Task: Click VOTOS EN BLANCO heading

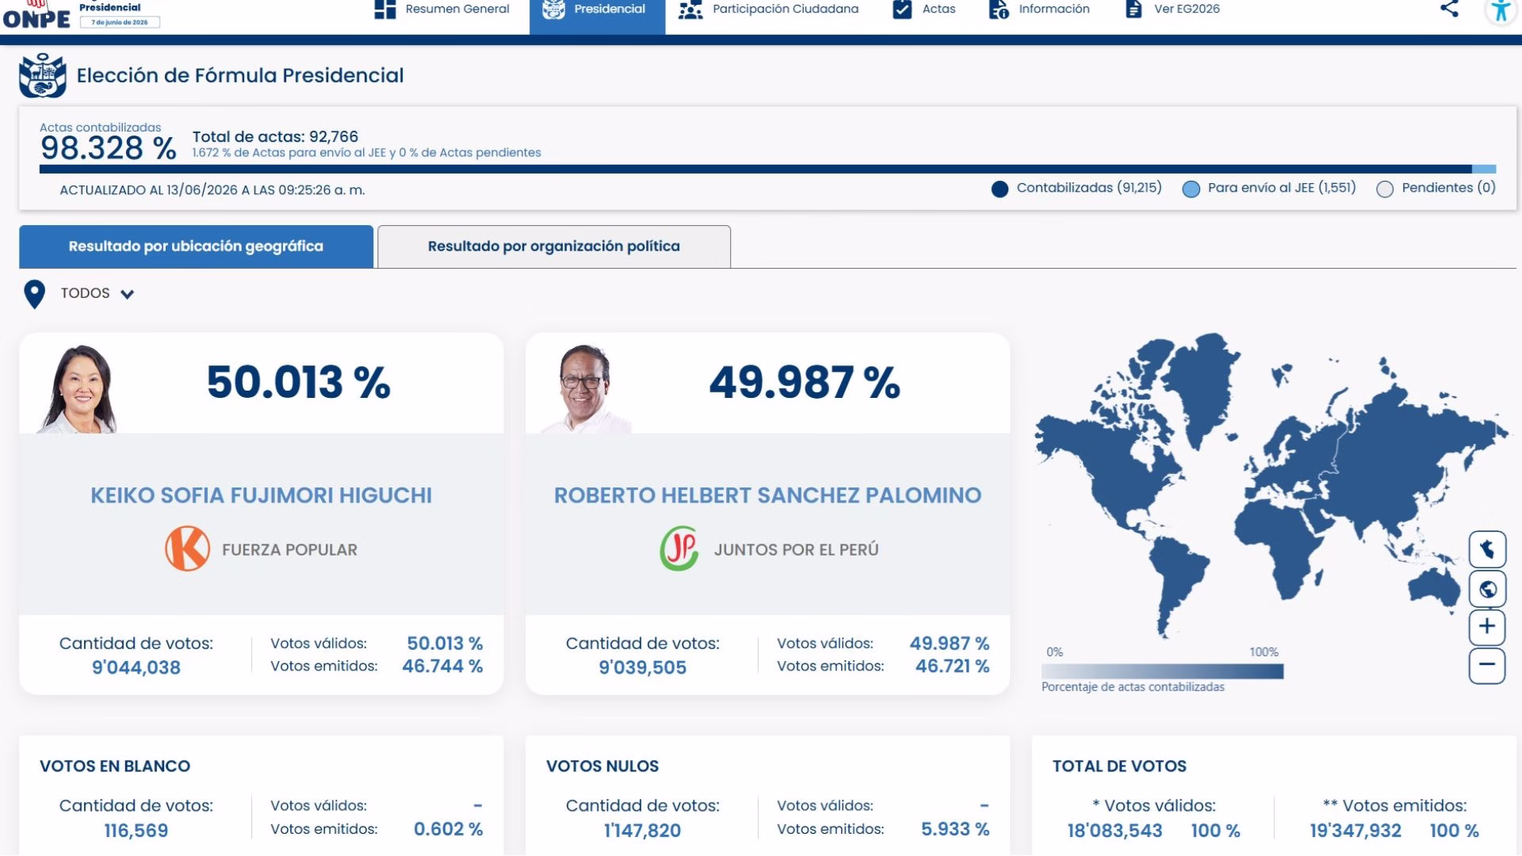Action: 115,766
